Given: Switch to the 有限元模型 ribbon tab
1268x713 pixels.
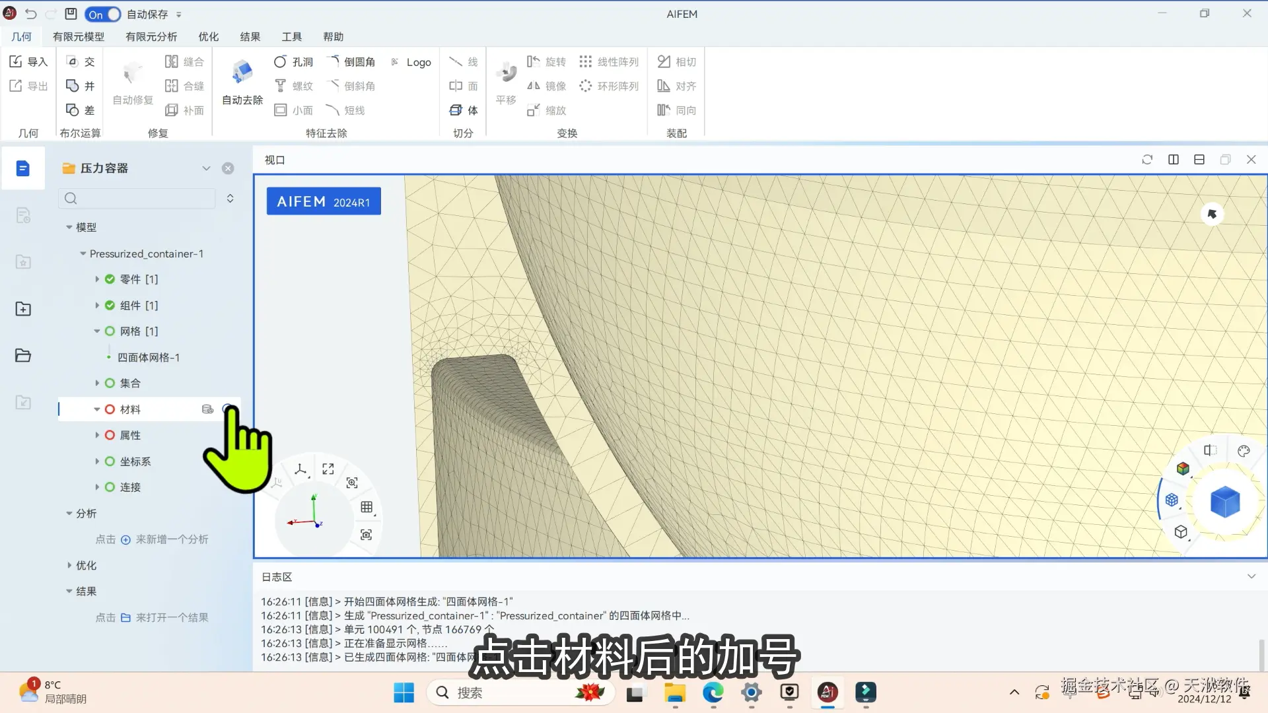Looking at the screenshot, I should (78, 36).
